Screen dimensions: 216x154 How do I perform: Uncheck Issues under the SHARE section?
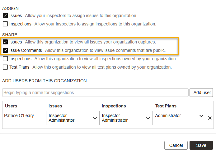tap(5, 42)
